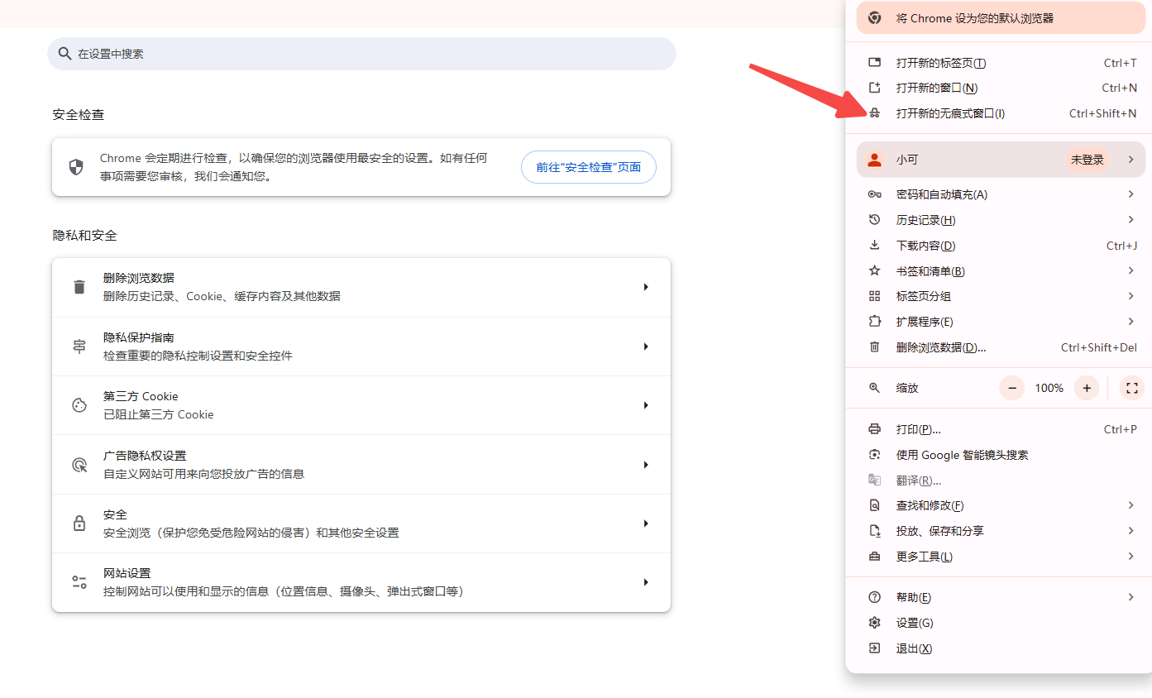Click the 未登录 badge next to 小可
Screen dimensions: 1152x698
coord(1087,160)
